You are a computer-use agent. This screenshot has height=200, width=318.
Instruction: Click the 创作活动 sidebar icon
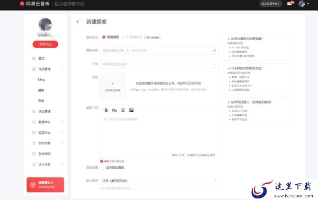[34, 154]
